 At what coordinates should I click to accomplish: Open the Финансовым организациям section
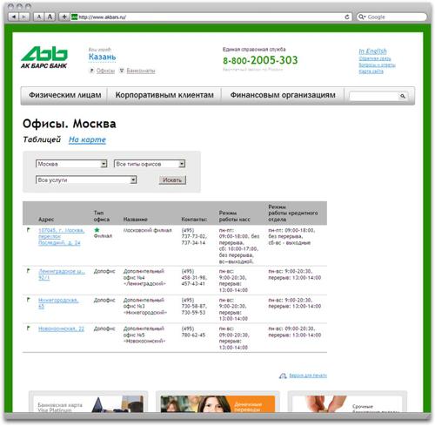[283, 95]
